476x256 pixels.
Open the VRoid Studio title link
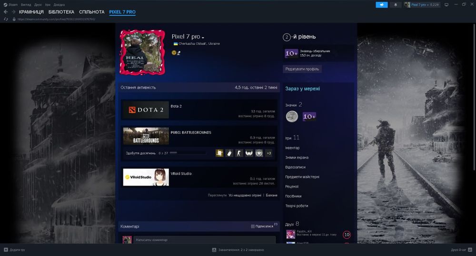coord(181,174)
